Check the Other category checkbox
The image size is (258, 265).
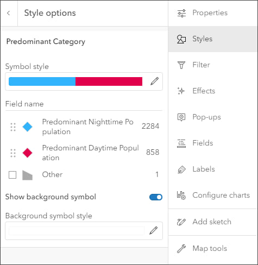pyautogui.click(x=12, y=175)
